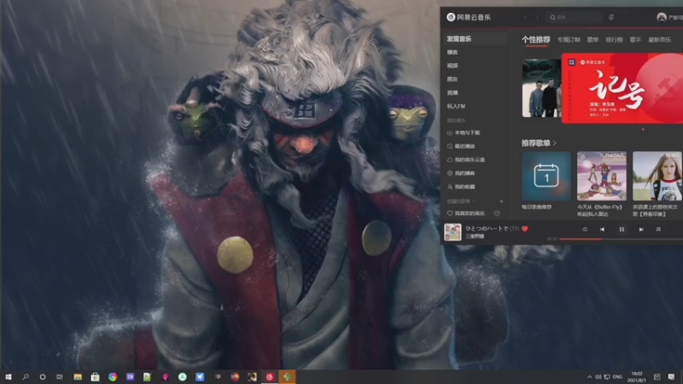Click the 每日歌曲推荐 caption text
This screenshot has width=683, height=384.
click(x=537, y=207)
